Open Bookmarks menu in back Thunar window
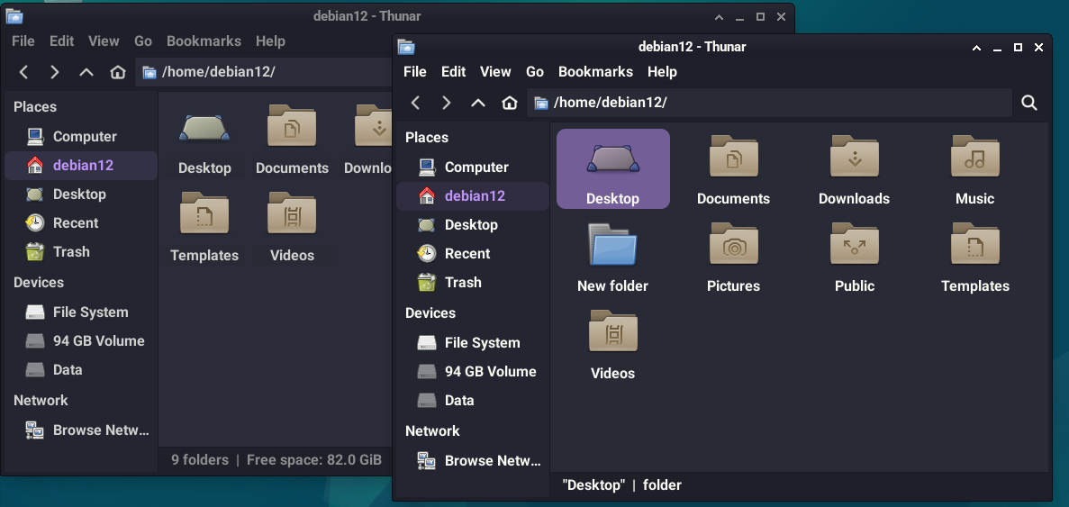Image resolution: width=1069 pixels, height=507 pixels. point(204,41)
